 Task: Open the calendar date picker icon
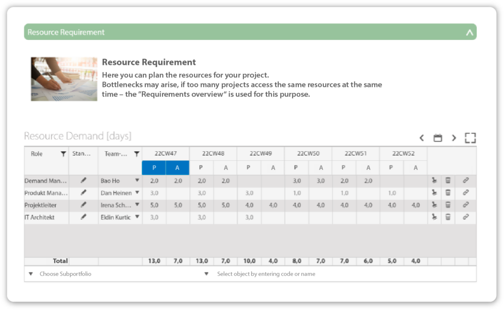[x=438, y=138]
